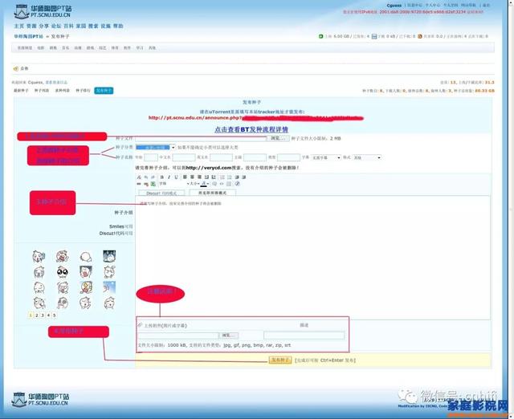Focus the attachment 描述 description field
514x419 pixels.
(304, 336)
